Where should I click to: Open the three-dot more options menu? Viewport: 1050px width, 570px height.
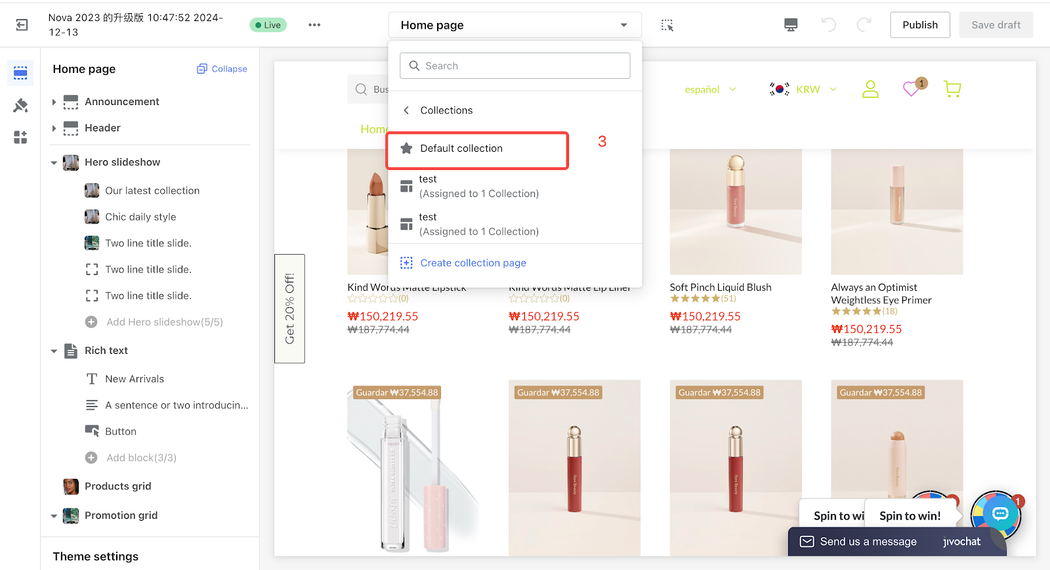pos(314,25)
